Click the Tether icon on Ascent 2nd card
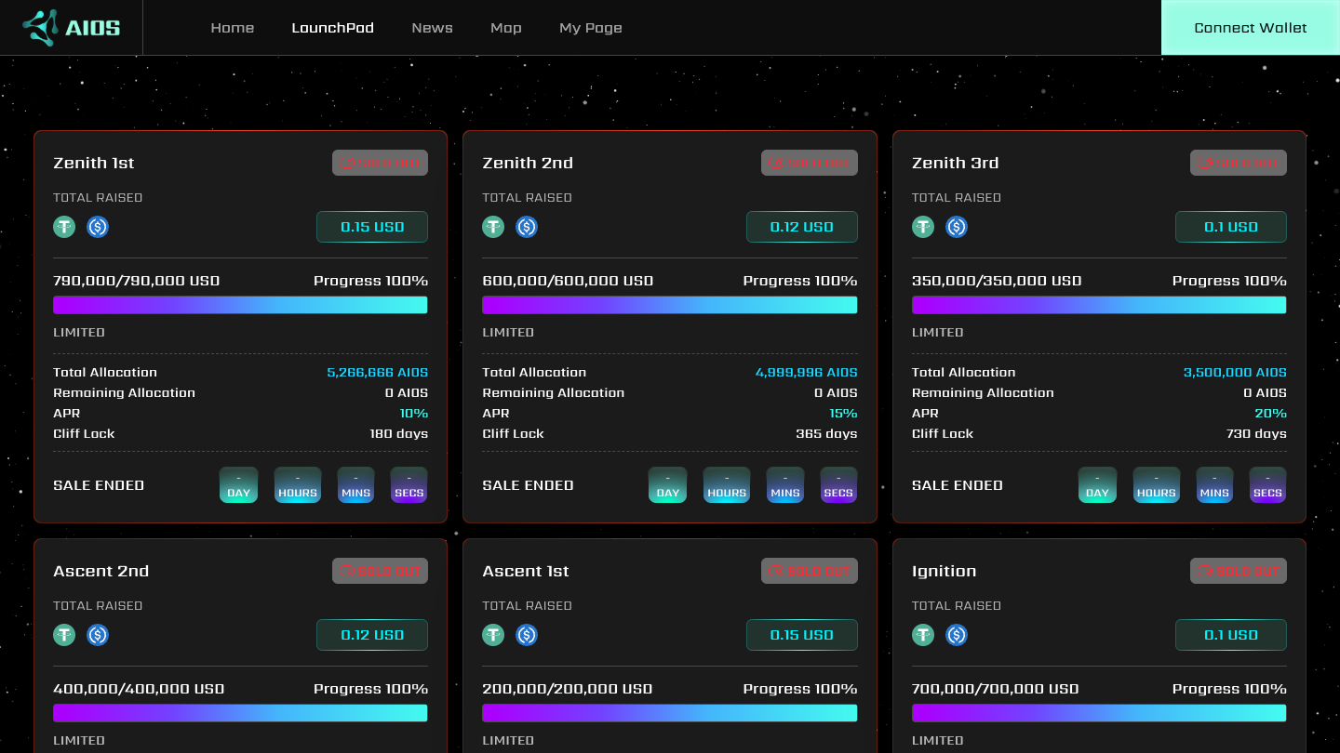 click(x=64, y=635)
